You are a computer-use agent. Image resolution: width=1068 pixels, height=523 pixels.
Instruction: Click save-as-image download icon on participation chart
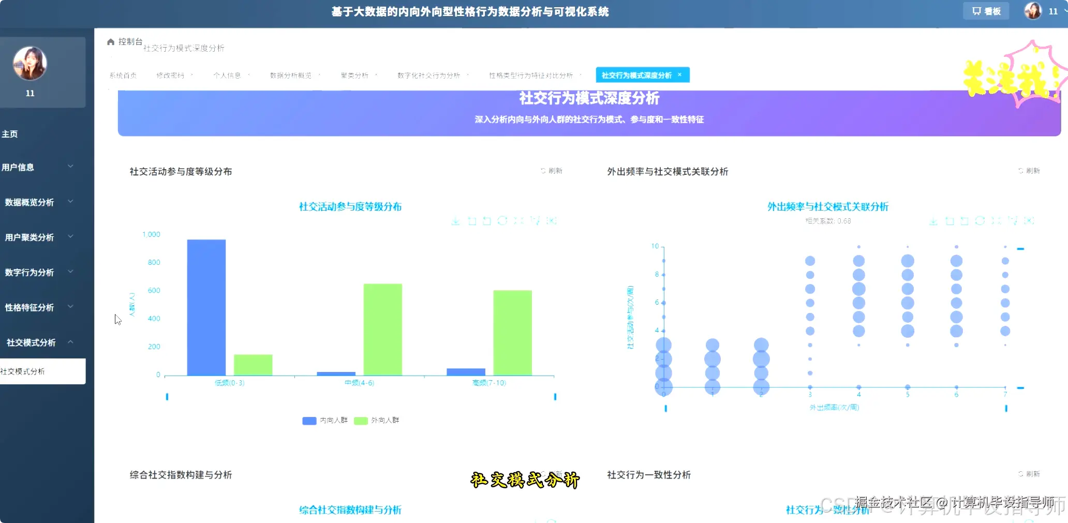(455, 221)
